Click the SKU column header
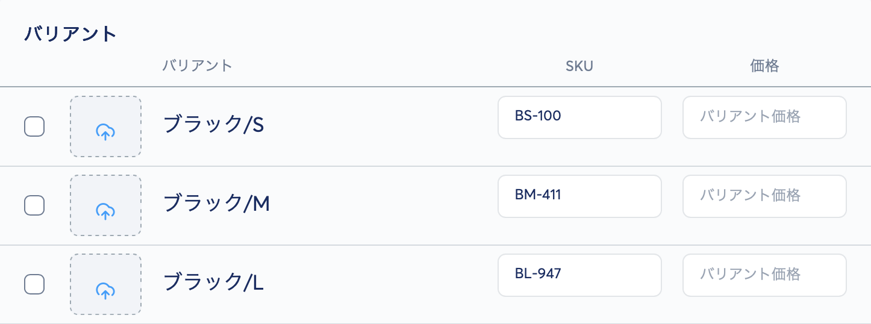Image resolution: width=871 pixels, height=324 pixels. 579,66
